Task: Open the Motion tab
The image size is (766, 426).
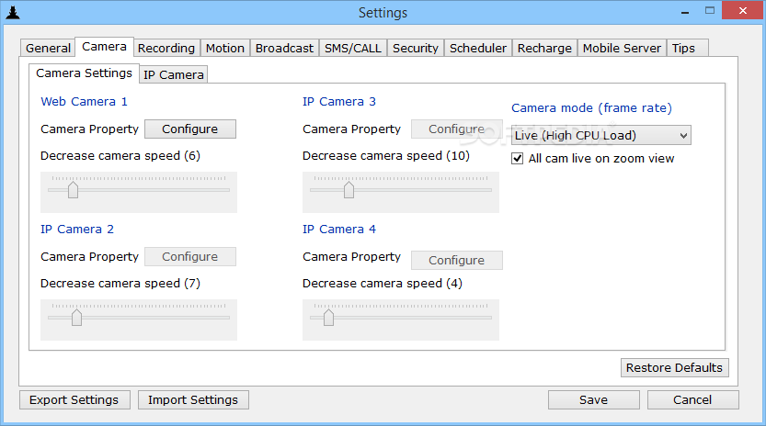Action: point(224,49)
